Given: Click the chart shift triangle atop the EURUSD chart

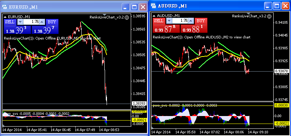Looking at the screenshot, I should (104, 15).
